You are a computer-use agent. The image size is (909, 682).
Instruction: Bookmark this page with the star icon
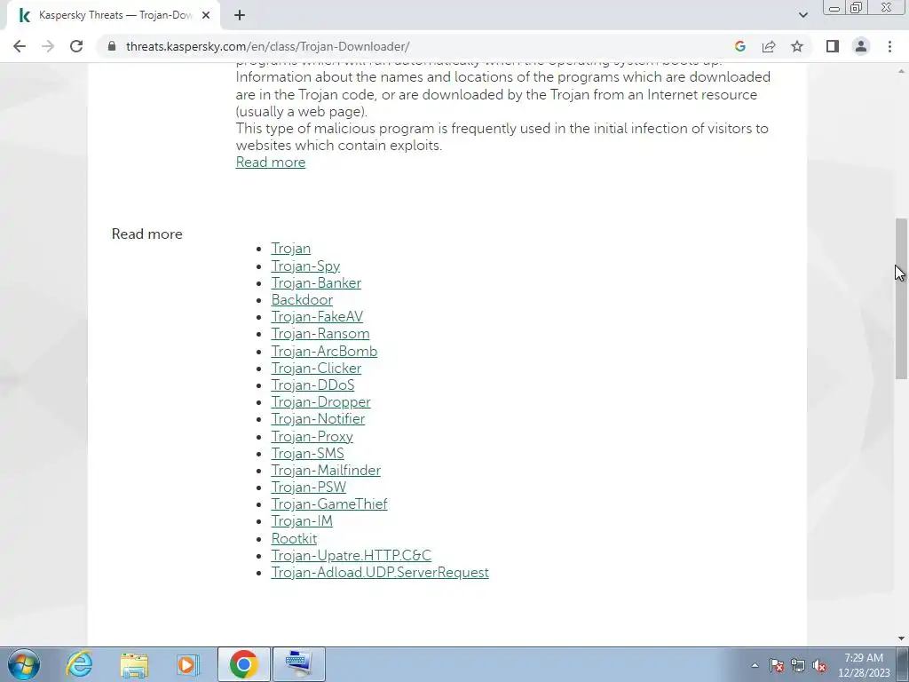(797, 46)
